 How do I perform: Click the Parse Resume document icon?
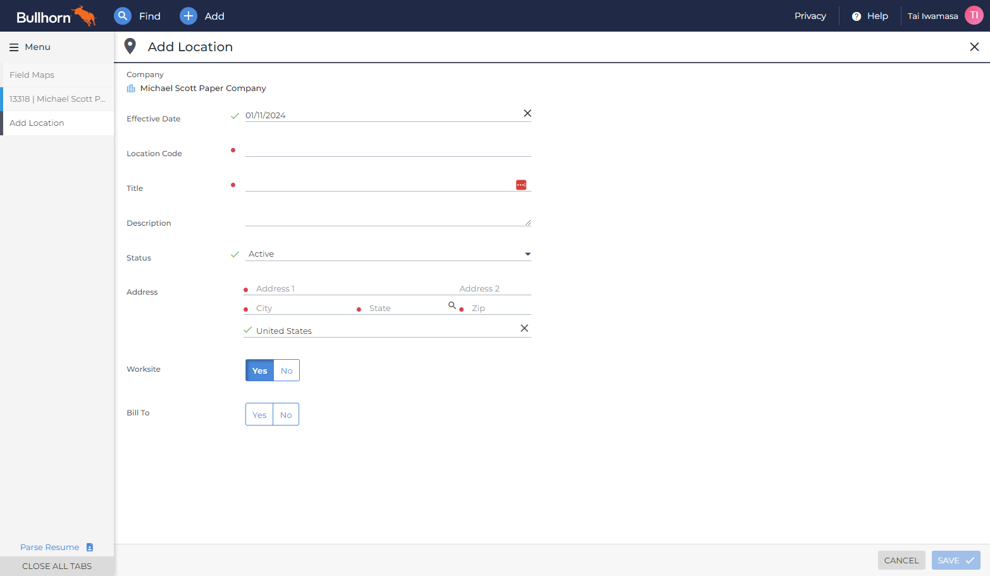click(x=90, y=548)
